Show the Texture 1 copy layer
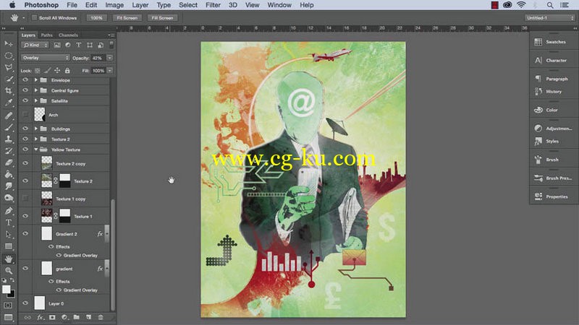Image resolution: width=579 pixels, height=325 pixels. pos(25,198)
